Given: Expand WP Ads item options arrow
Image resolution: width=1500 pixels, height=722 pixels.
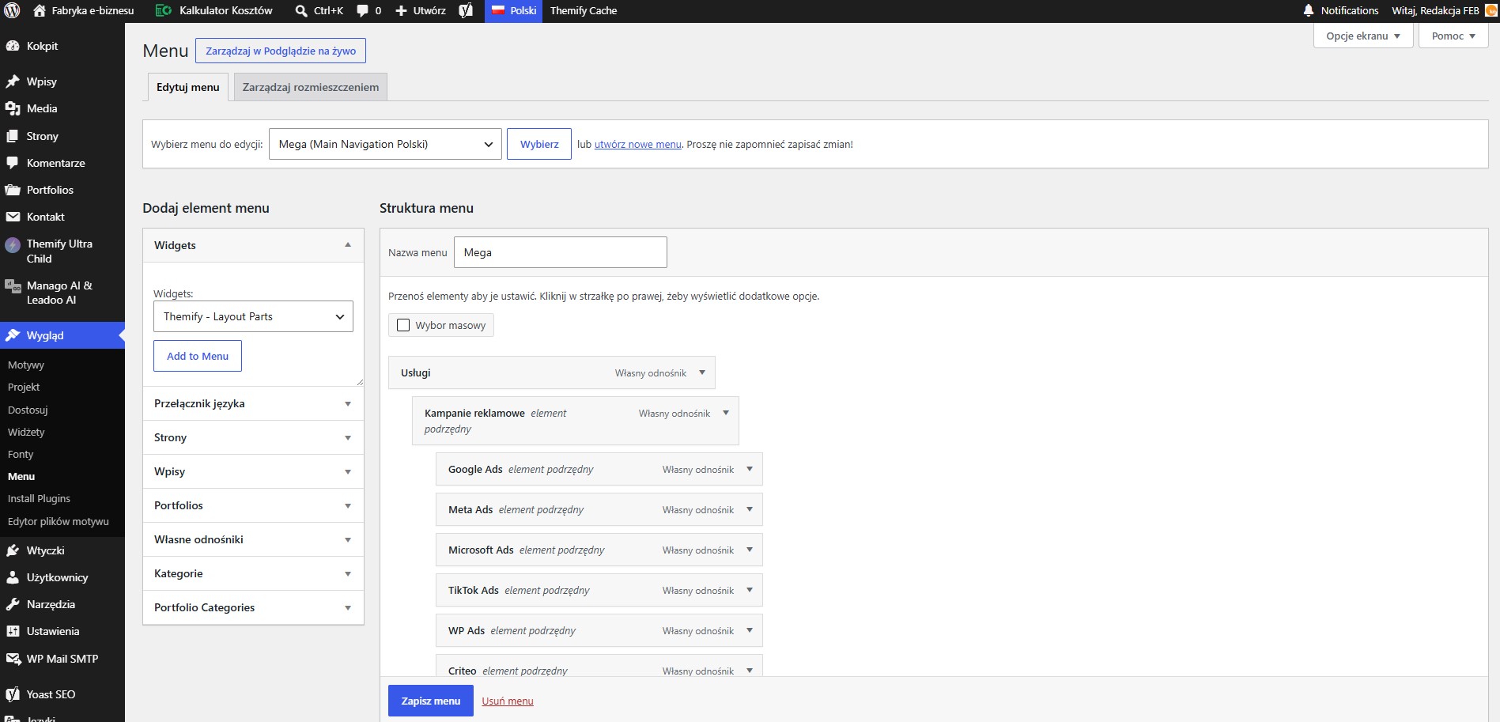Looking at the screenshot, I should (x=750, y=630).
